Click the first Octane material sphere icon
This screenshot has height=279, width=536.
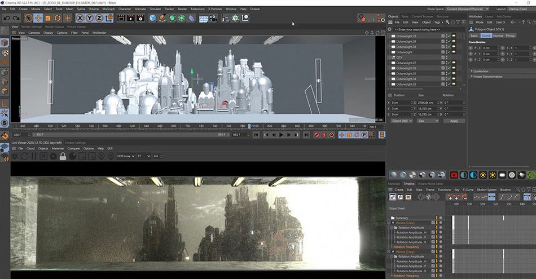(x=393, y=175)
